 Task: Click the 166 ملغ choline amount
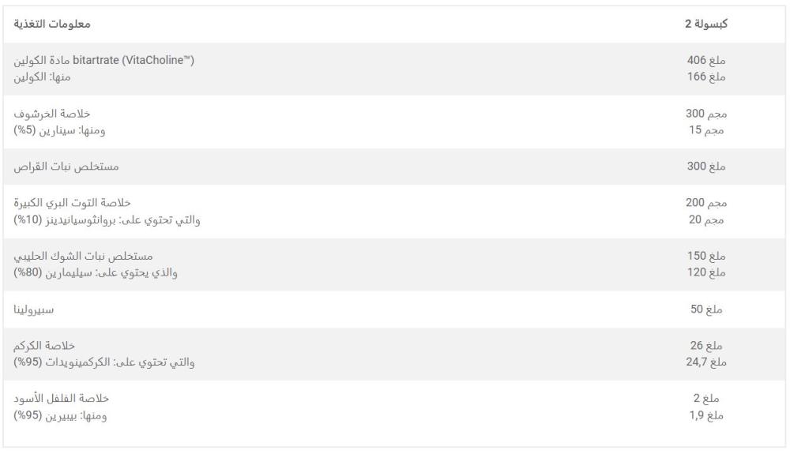pyautogui.click(x=705, y=77)
